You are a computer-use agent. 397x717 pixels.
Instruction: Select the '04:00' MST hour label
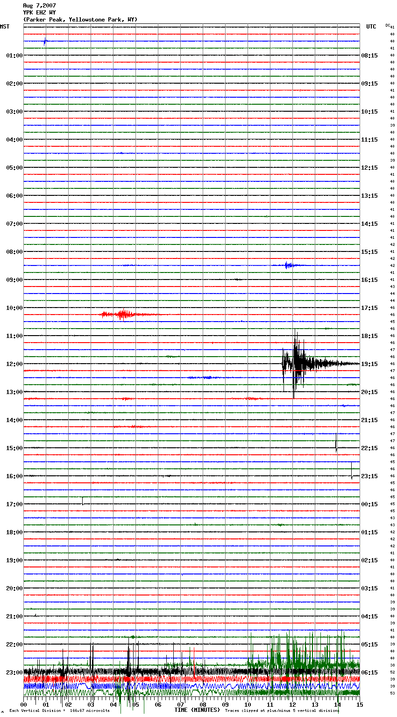point(14,140)
